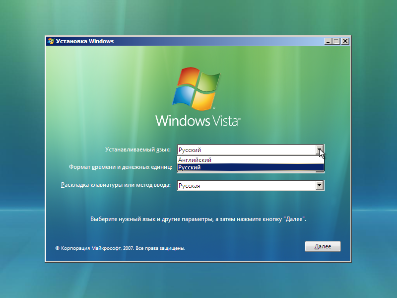Click the Далее button
This screenshot has height=298, width=397.
(x=323, y=246)
